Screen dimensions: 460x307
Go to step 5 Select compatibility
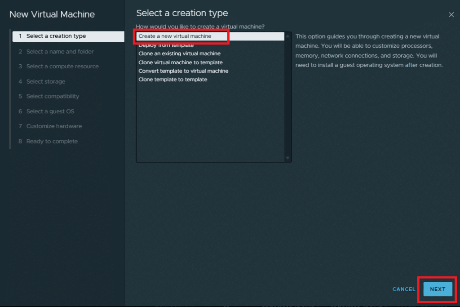(x=53, y=96)
